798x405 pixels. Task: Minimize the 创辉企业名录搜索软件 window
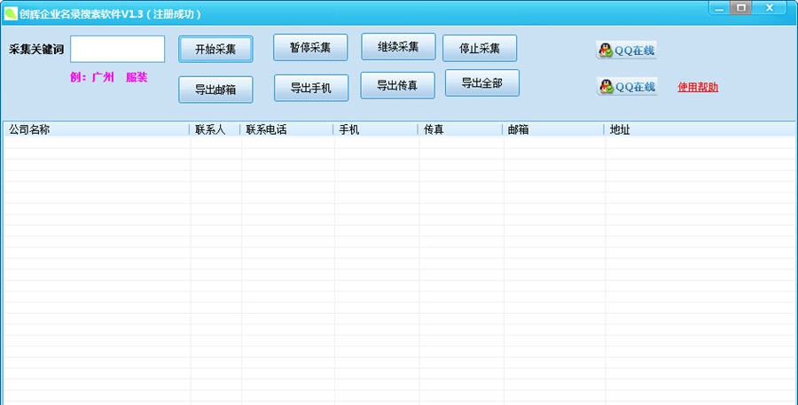[719, 9]
